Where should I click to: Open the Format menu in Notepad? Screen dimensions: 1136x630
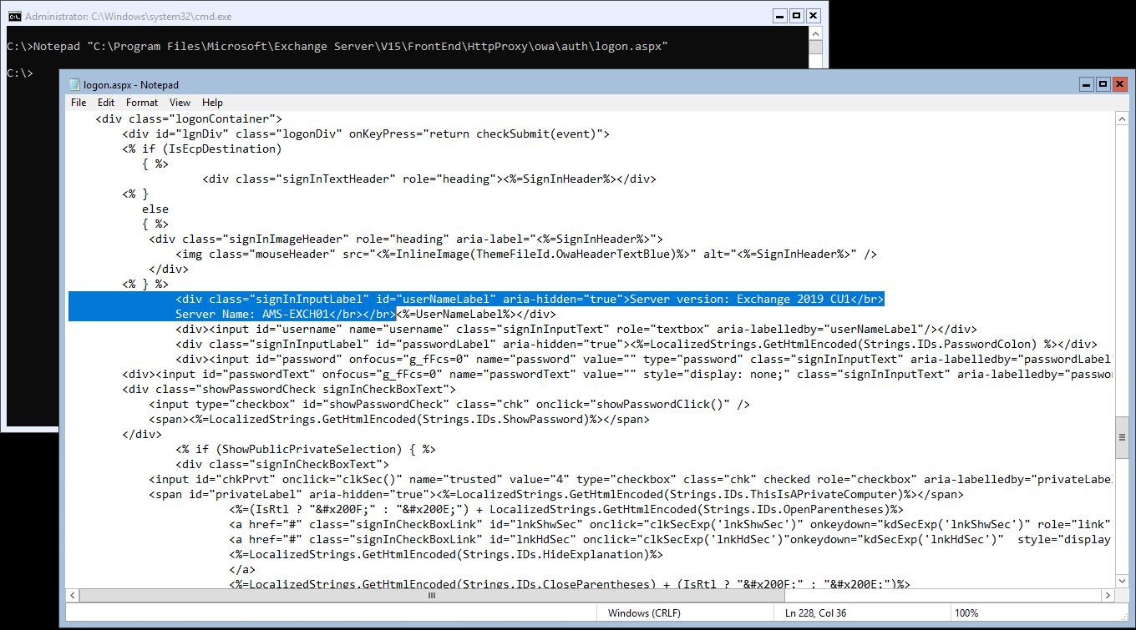142,103
